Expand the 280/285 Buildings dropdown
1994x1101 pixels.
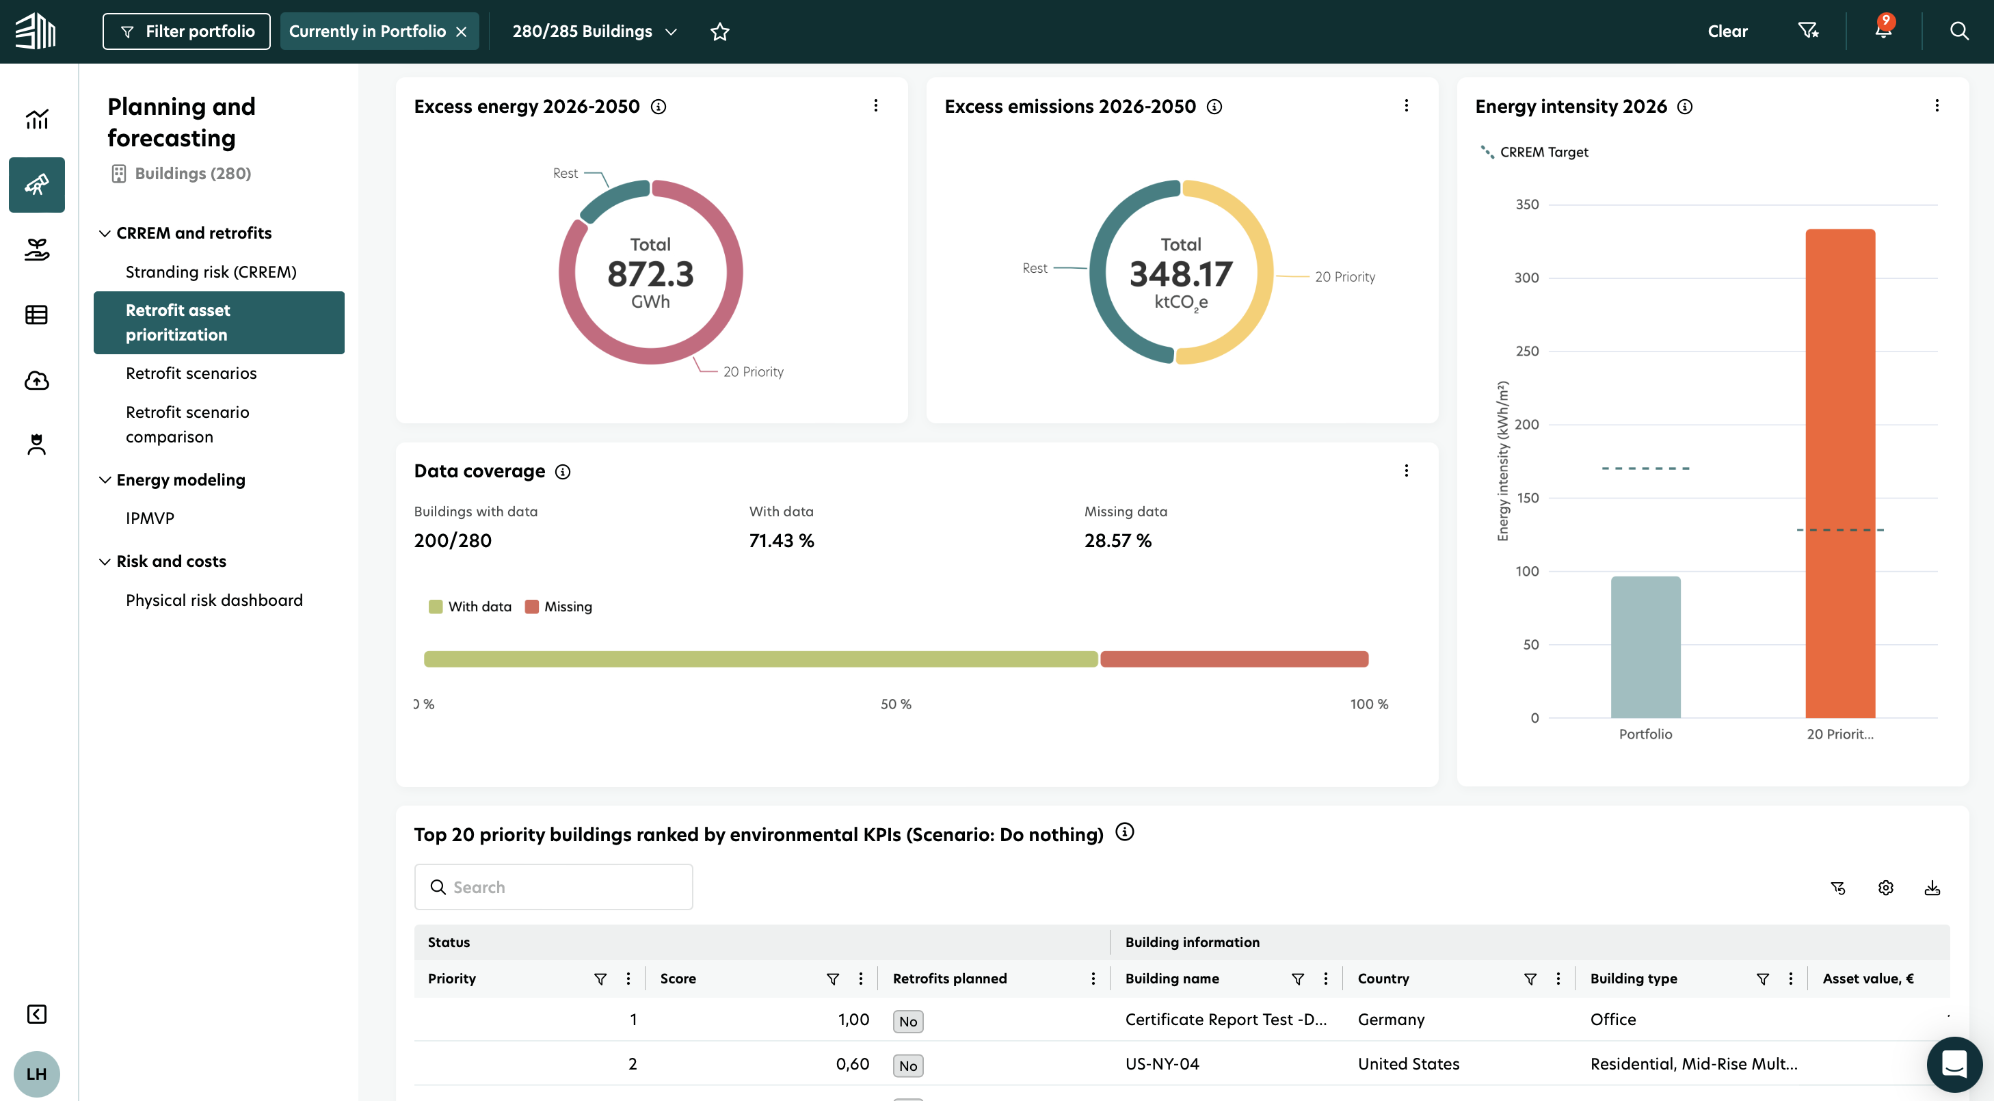click(x=594, y=31)
